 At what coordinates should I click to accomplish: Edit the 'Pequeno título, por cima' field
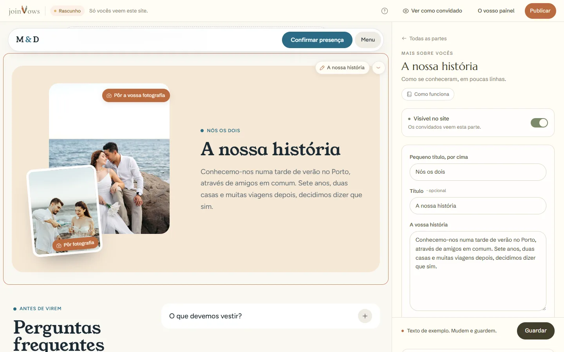pyautogui.click(x=478, y=172)
